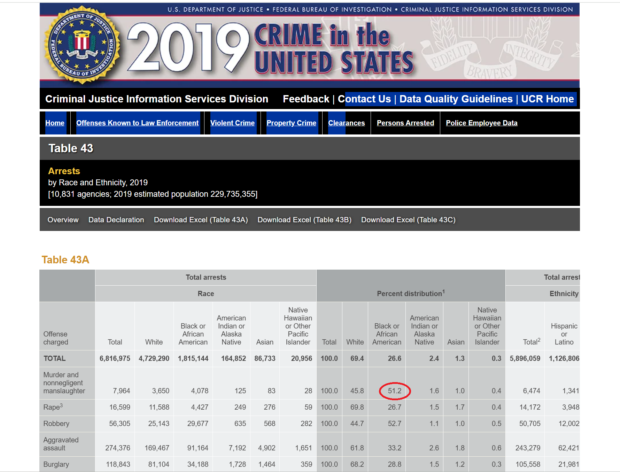Navigate to Clearances section
Screen dimensions: 620x472
346,123
